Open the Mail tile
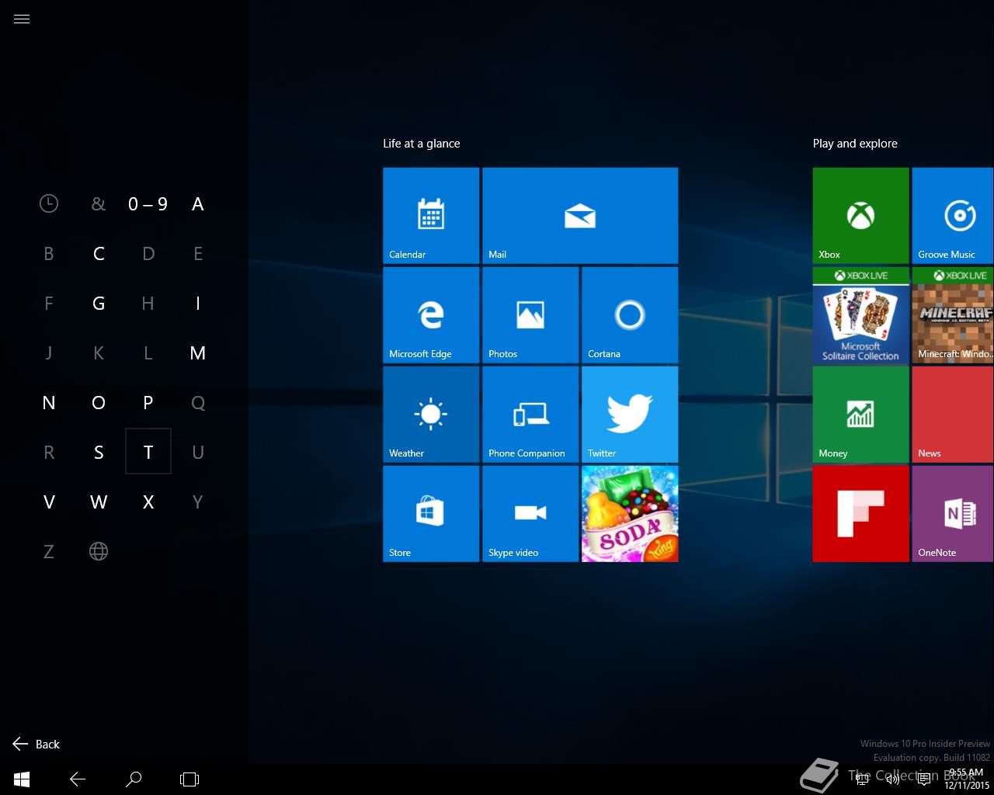 [x=580, y=216]
